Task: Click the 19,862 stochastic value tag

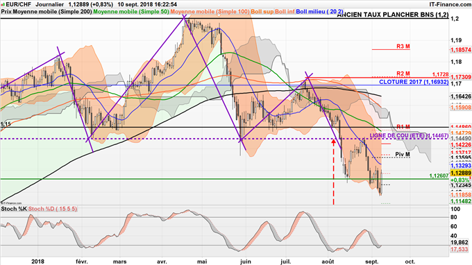Action: (x=460, y=243)
